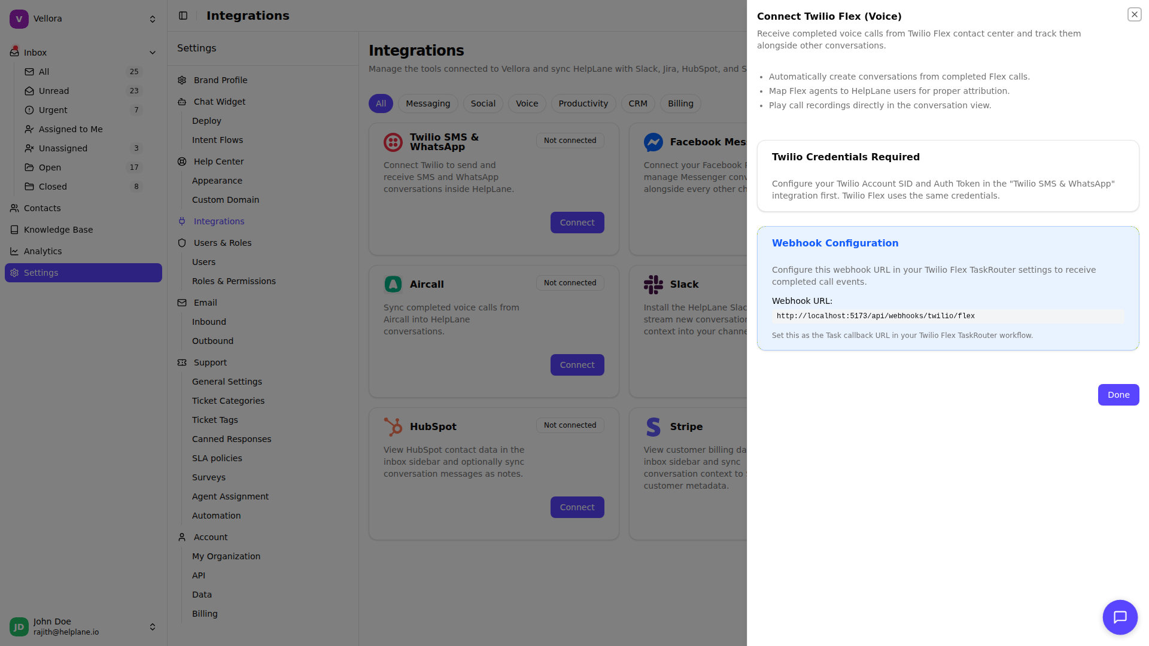Open the chat bubble launcher icon

point(1120,617)
